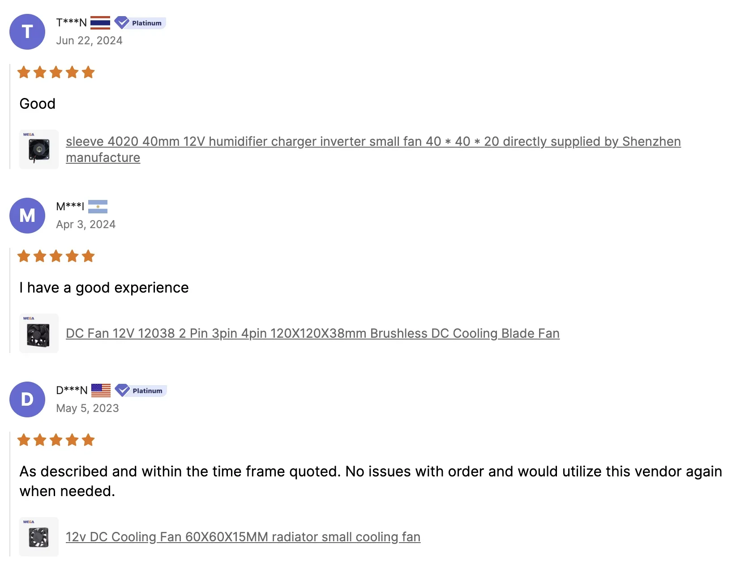The width and height of the screenshot is (745, 569).
Task: Open the 4020 40mm humidifier fan thumbnail
Action: 39,149
